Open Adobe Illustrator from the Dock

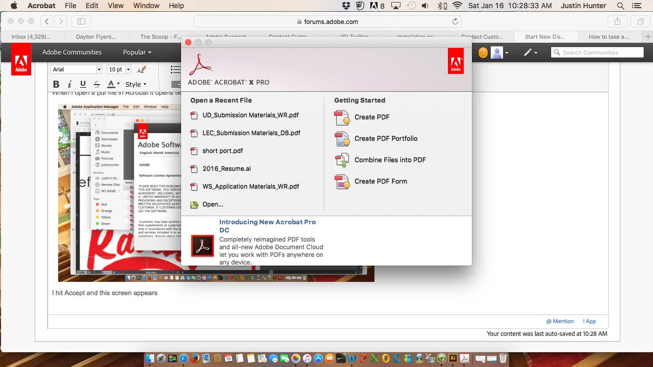(453, 358)
